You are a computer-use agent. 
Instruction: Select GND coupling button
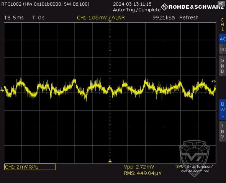(x=223, y=66)
